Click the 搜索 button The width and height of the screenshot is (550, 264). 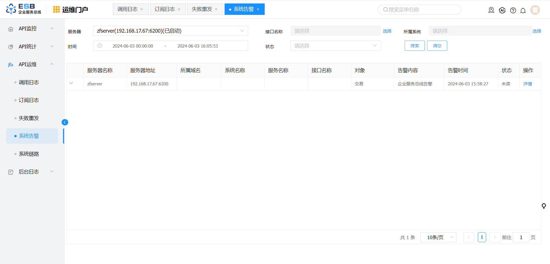coord(415,46)
